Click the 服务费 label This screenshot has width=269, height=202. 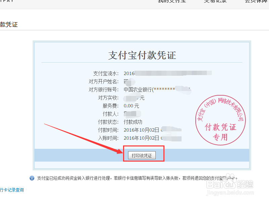pos(111,106)
